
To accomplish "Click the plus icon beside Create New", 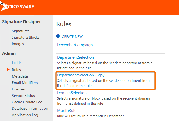I will click(58, 36).
